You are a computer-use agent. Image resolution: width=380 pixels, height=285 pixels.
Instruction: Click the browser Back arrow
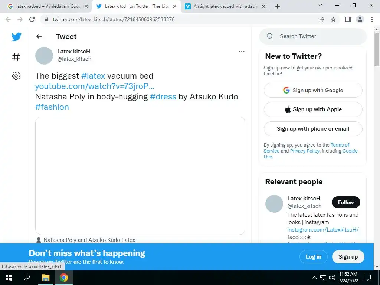(8, 19)
